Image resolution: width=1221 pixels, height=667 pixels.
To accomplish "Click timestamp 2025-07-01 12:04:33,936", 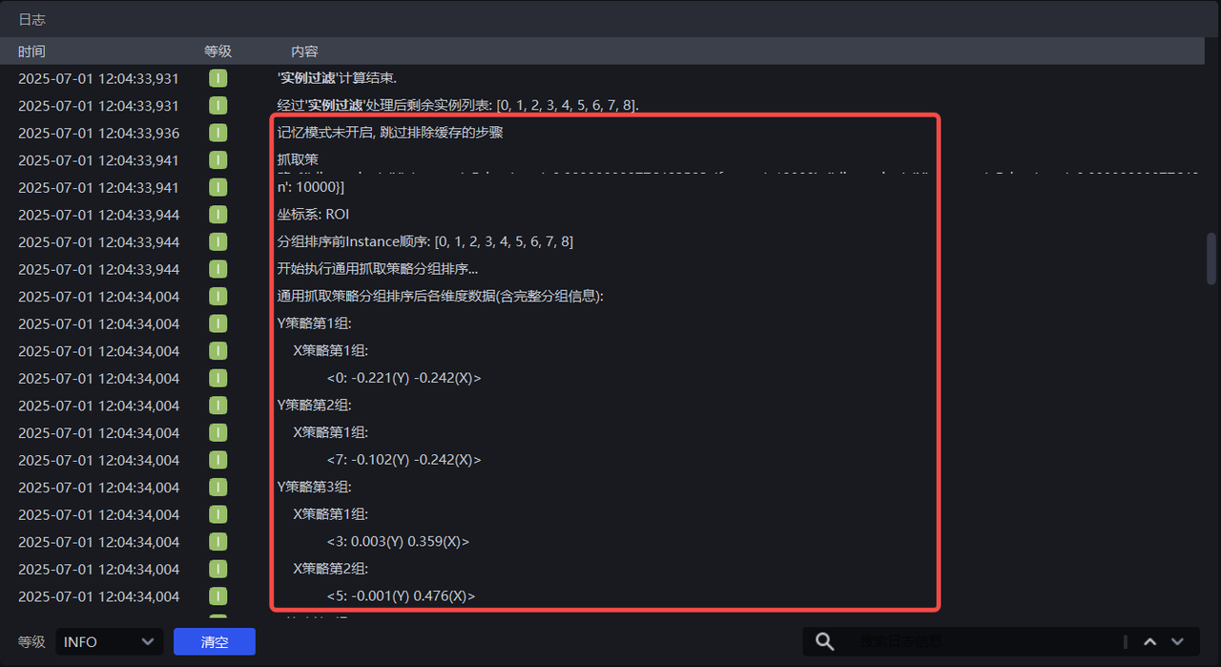I will (x=98, y=134).
